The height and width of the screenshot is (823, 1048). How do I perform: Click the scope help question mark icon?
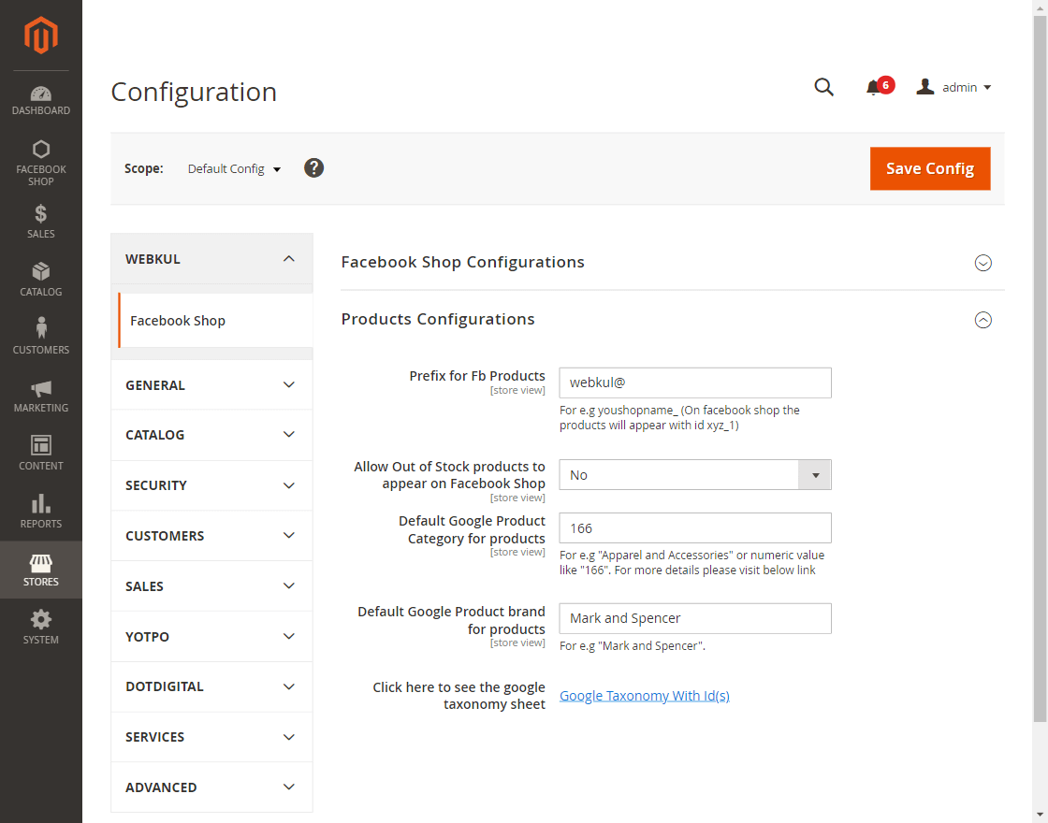pos(313,167)
